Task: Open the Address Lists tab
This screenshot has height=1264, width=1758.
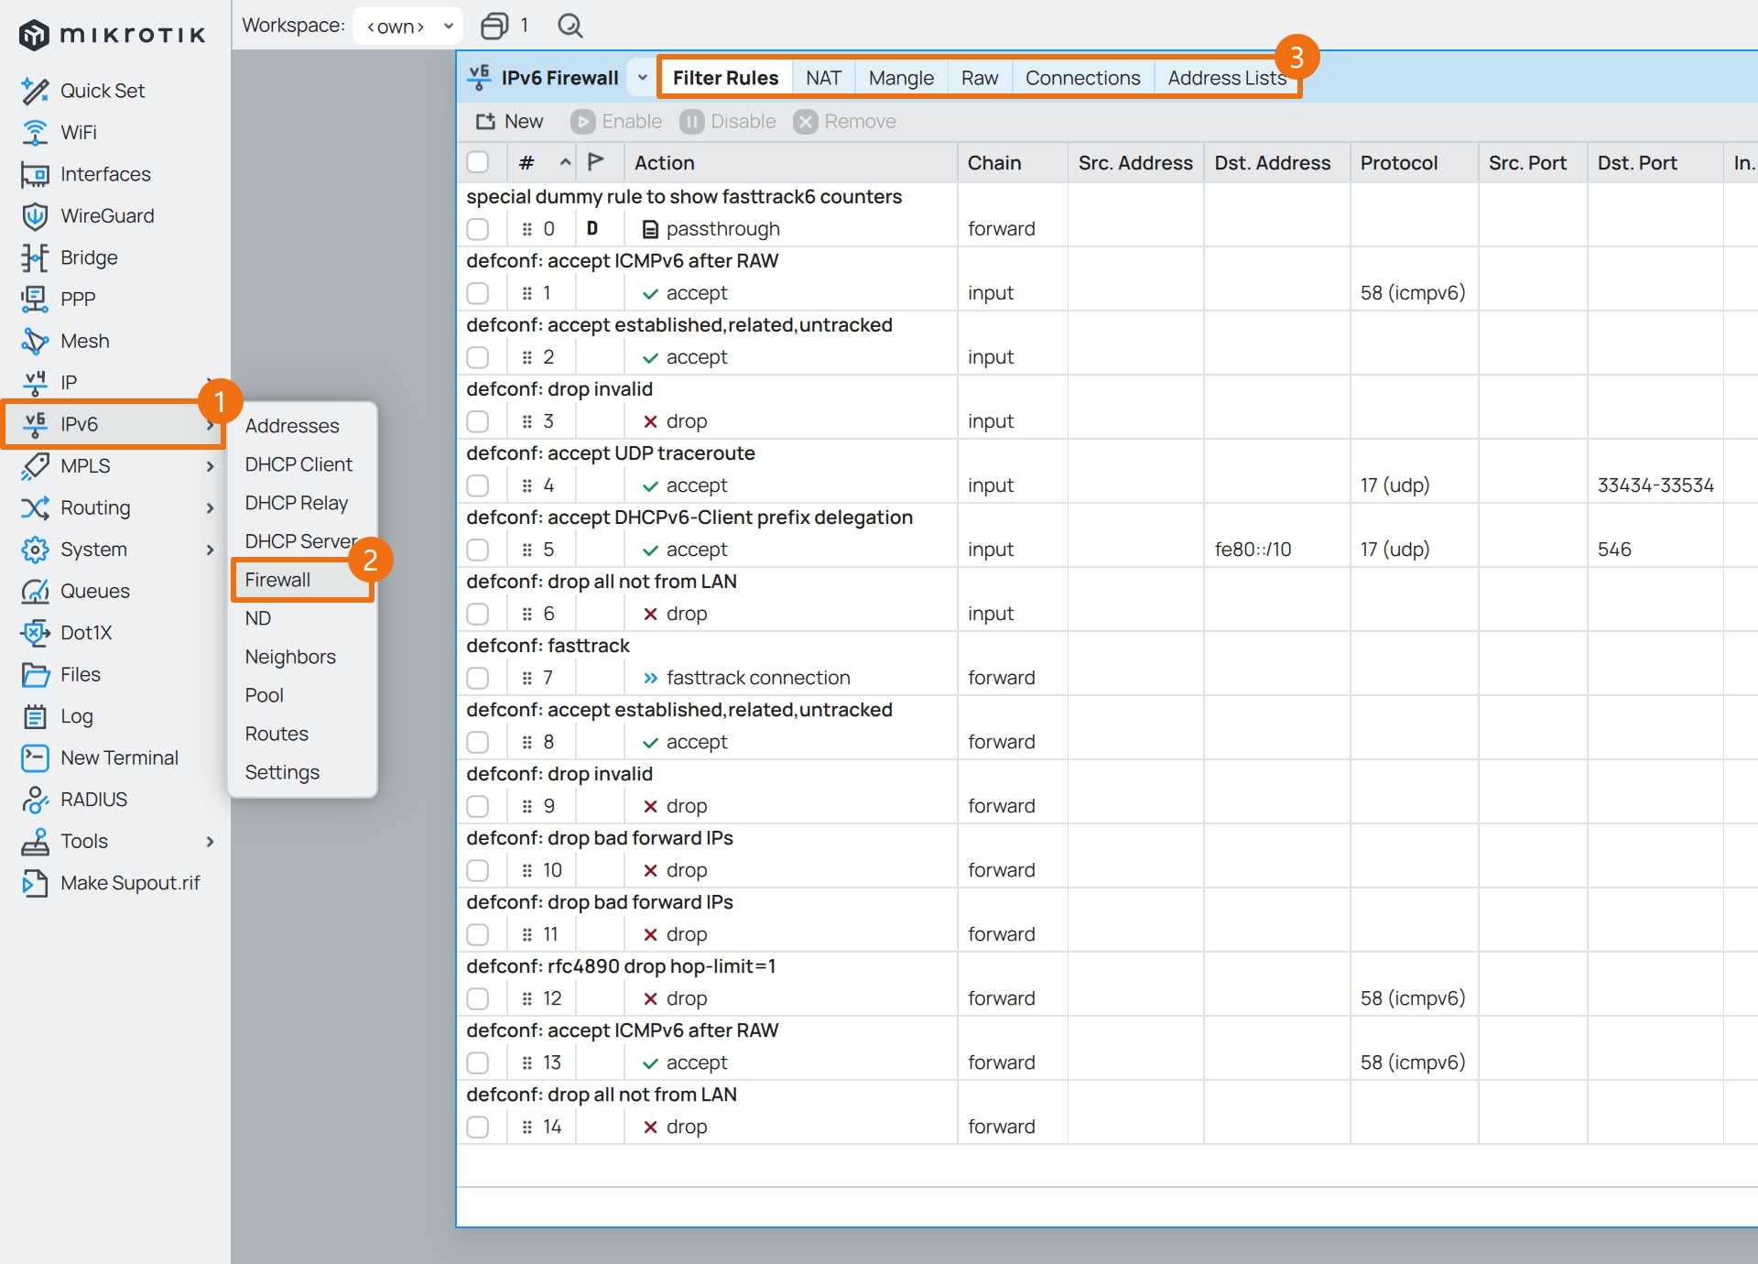Action: 1225,78
